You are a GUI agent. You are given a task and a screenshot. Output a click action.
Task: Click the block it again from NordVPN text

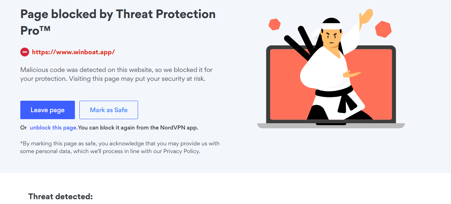[138, 128]
